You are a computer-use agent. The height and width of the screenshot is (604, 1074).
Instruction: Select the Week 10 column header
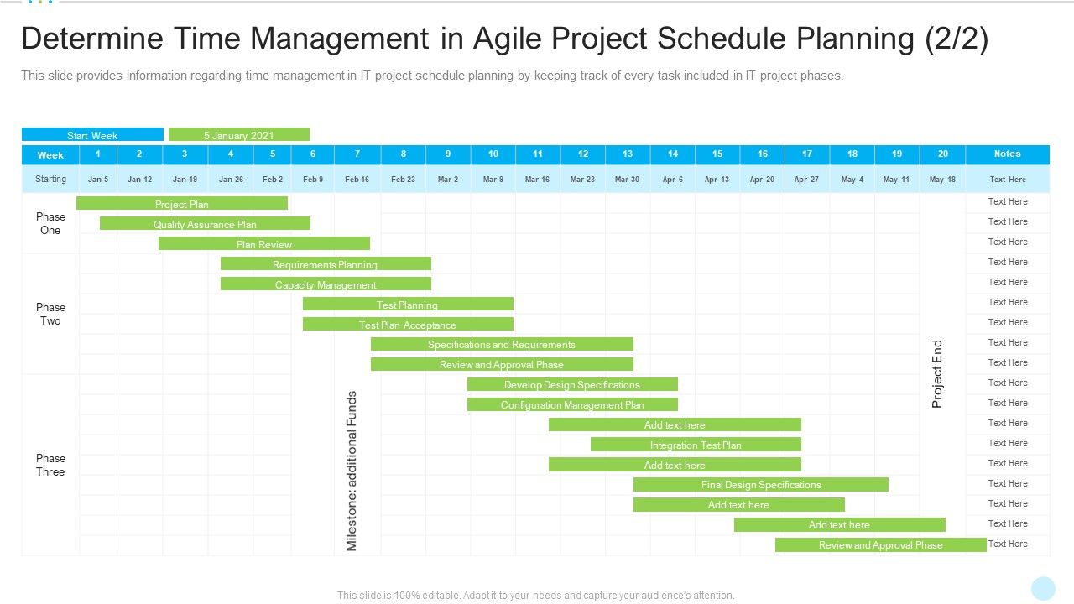click(x=493, y=154)
